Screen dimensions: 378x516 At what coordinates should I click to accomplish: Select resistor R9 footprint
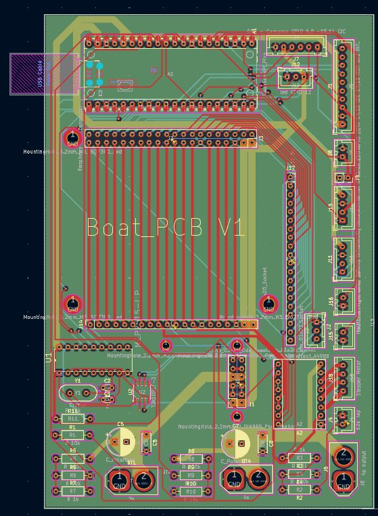click(191, 475)
